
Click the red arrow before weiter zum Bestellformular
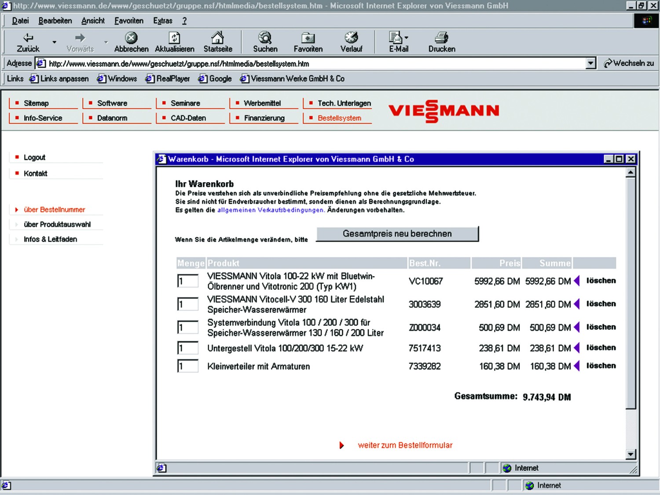[x=341, y=445]
